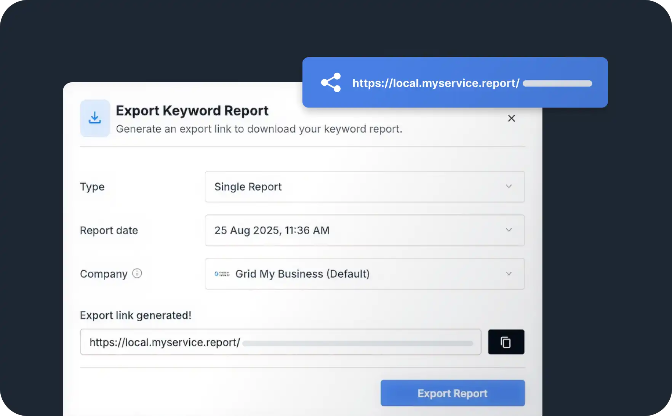Click the share icon on the blue link banner
Image resolution: width=672 pixels, height=416 pixels.
[331, 83]
